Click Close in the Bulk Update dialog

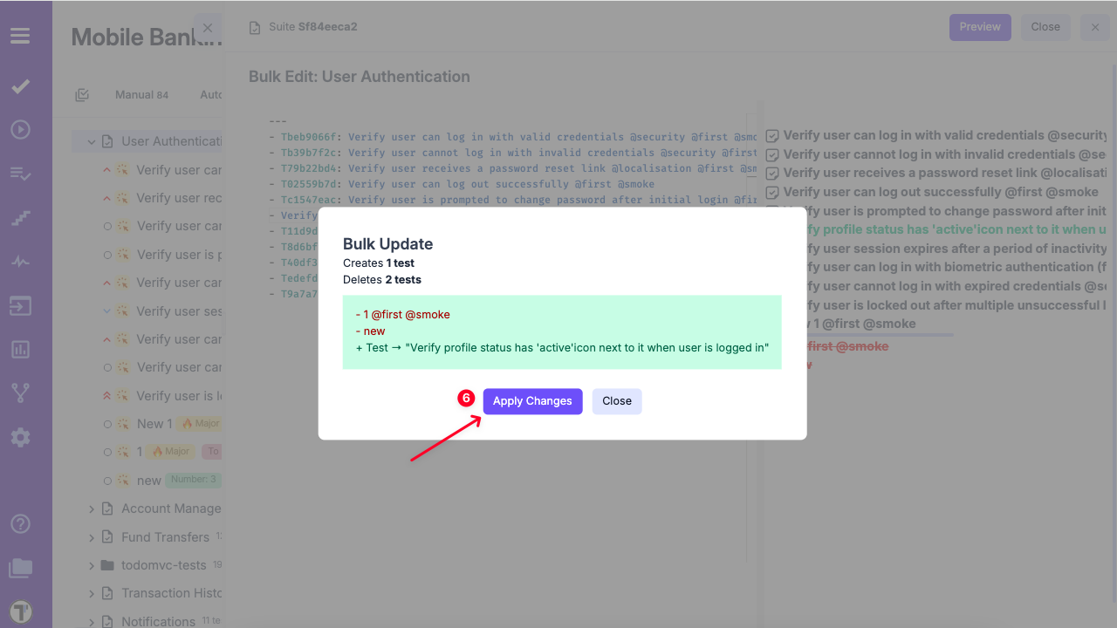pyautogui.click(x=616, y=401)
